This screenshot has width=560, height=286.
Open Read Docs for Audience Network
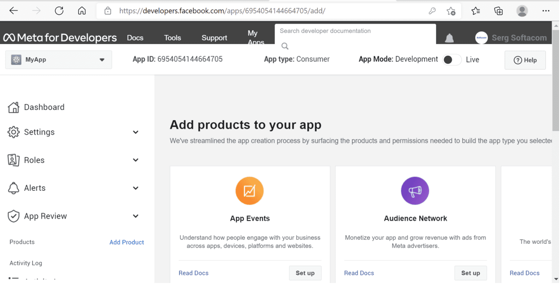point(359,273)
